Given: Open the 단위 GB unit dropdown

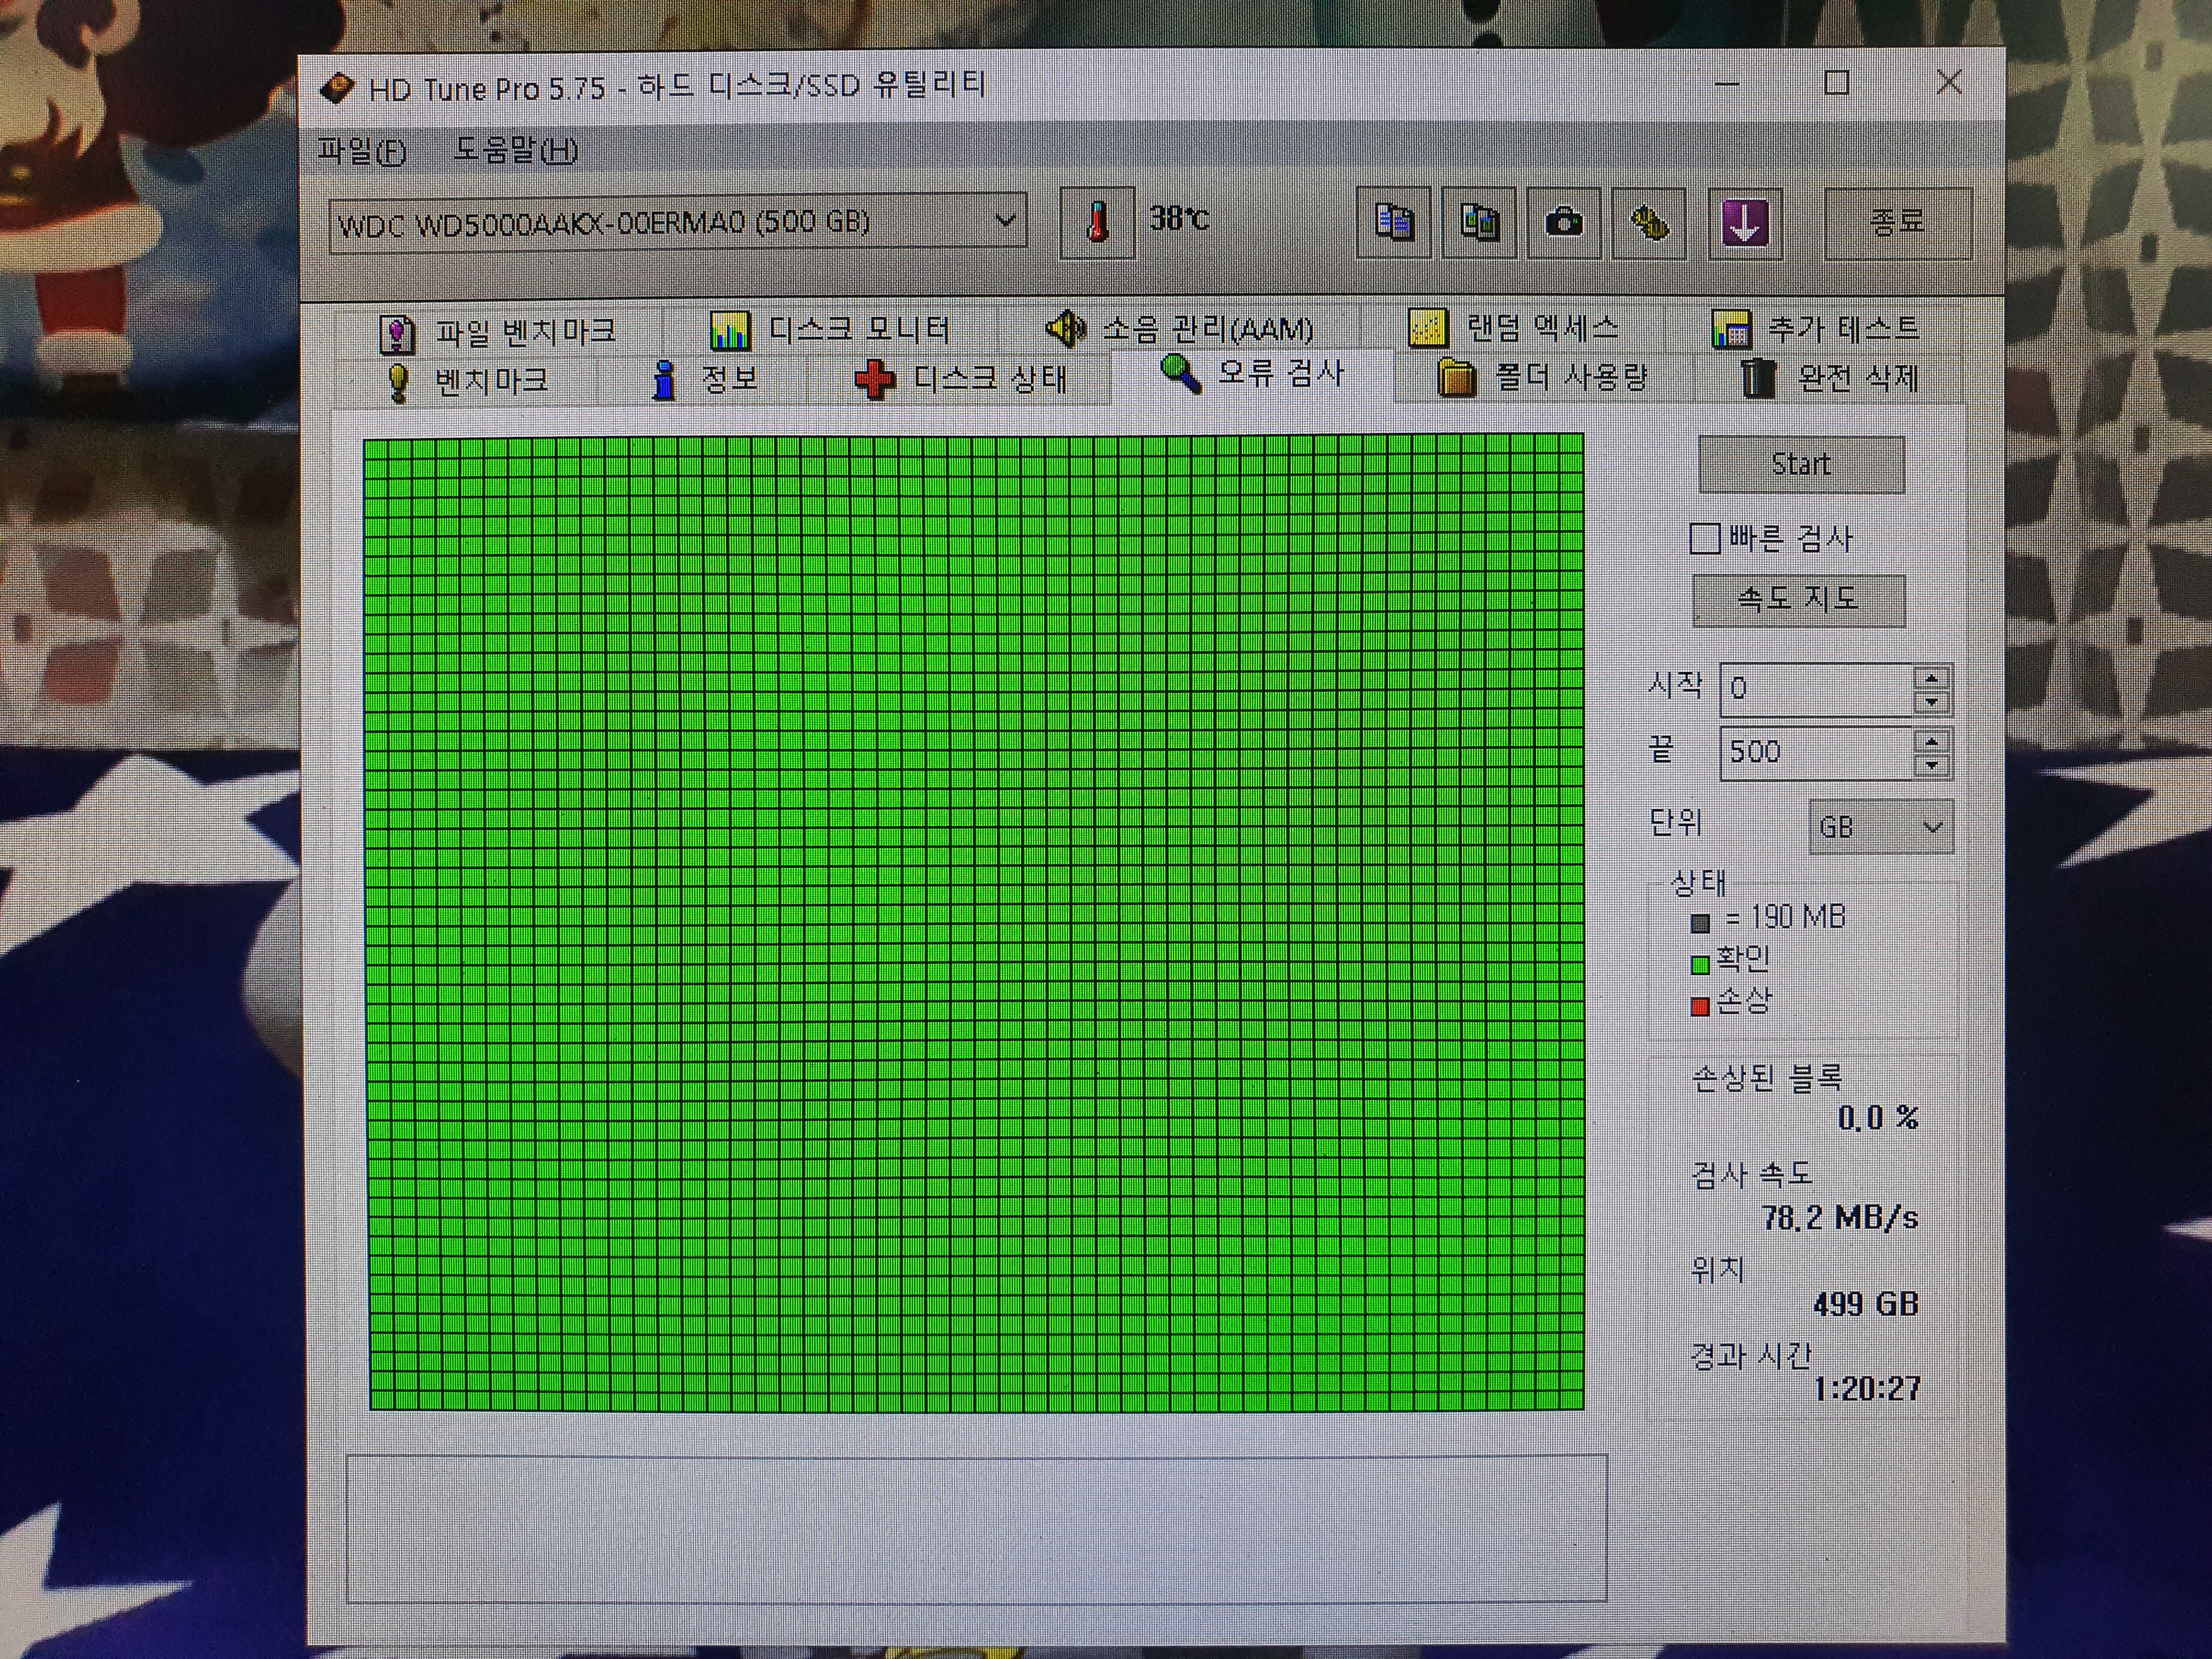Looking at the screenshot, I should (x=1880, y=827).
